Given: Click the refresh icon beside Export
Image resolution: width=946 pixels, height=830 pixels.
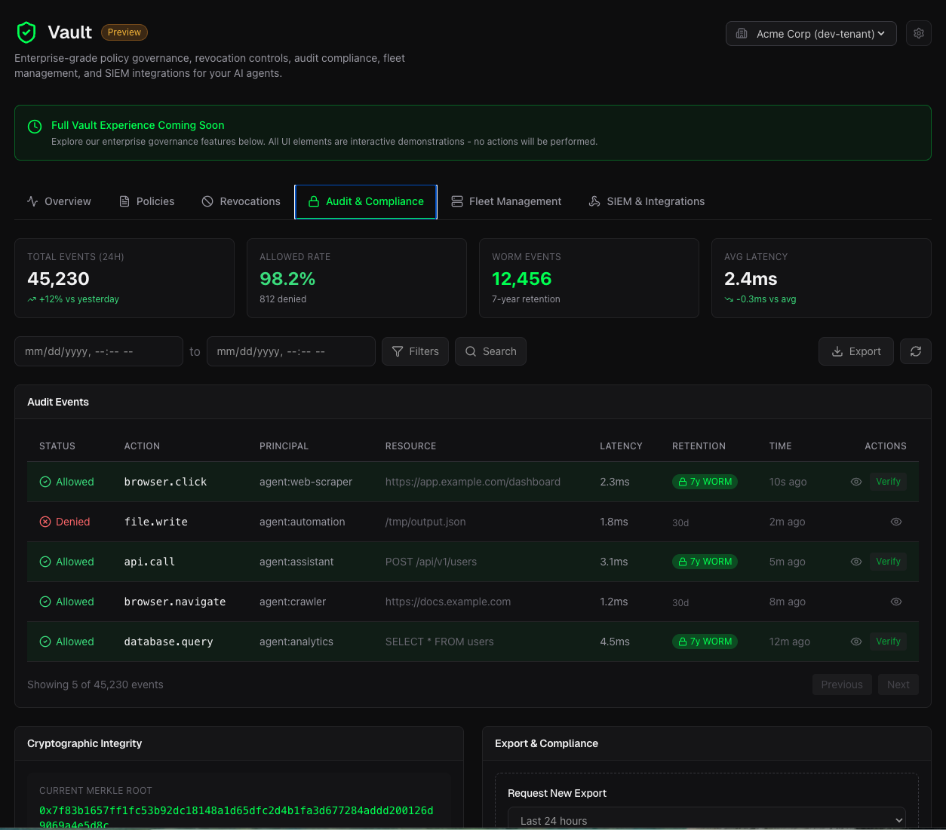Looking at the screenshot, I should (915, 351).
